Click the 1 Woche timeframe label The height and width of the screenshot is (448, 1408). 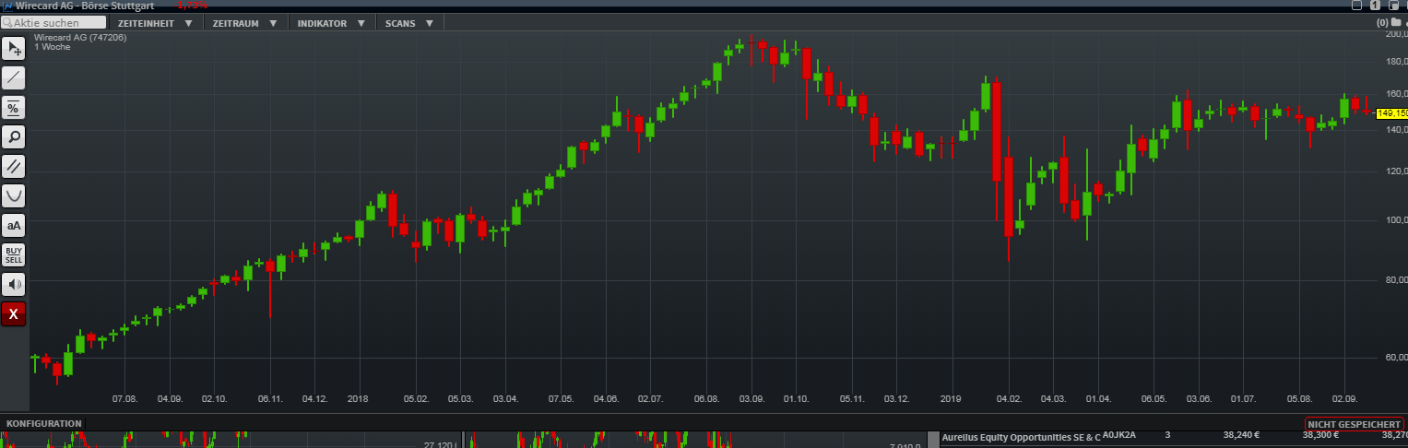[53, 47]
